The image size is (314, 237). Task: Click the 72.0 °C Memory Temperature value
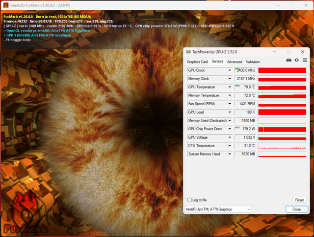(x=245, y=95)
